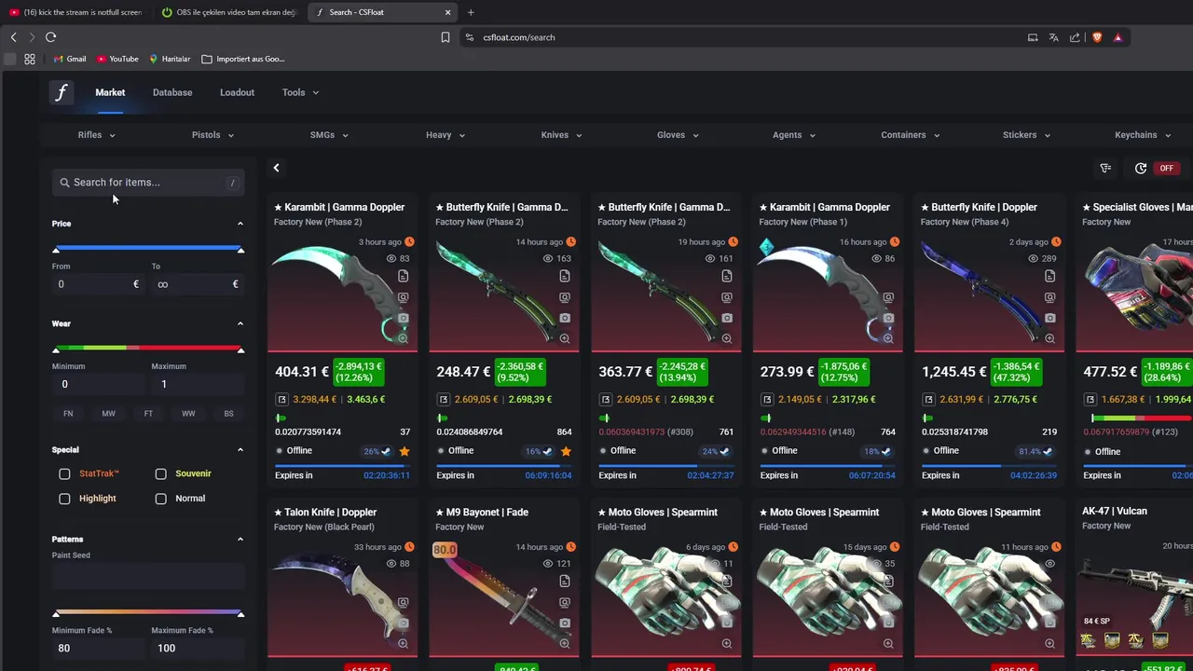Open the Database tab

click(172, 92)
